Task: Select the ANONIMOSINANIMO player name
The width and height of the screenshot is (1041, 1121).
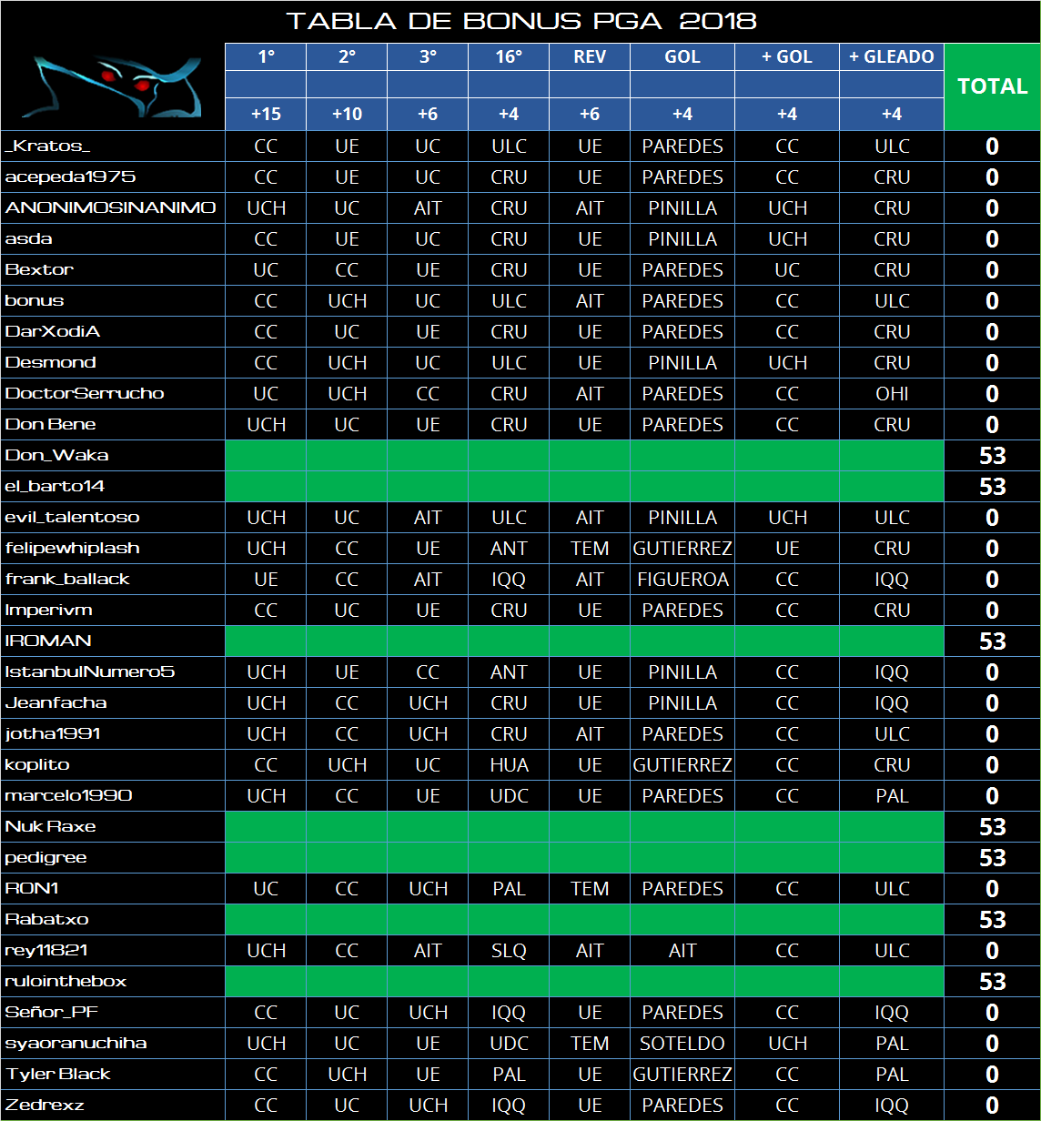Action: pyautogui.click(x=110, y=208)
